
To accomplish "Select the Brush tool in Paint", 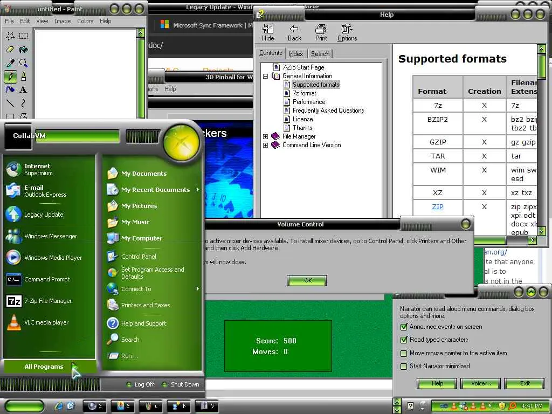I will (x=24, y=77).
